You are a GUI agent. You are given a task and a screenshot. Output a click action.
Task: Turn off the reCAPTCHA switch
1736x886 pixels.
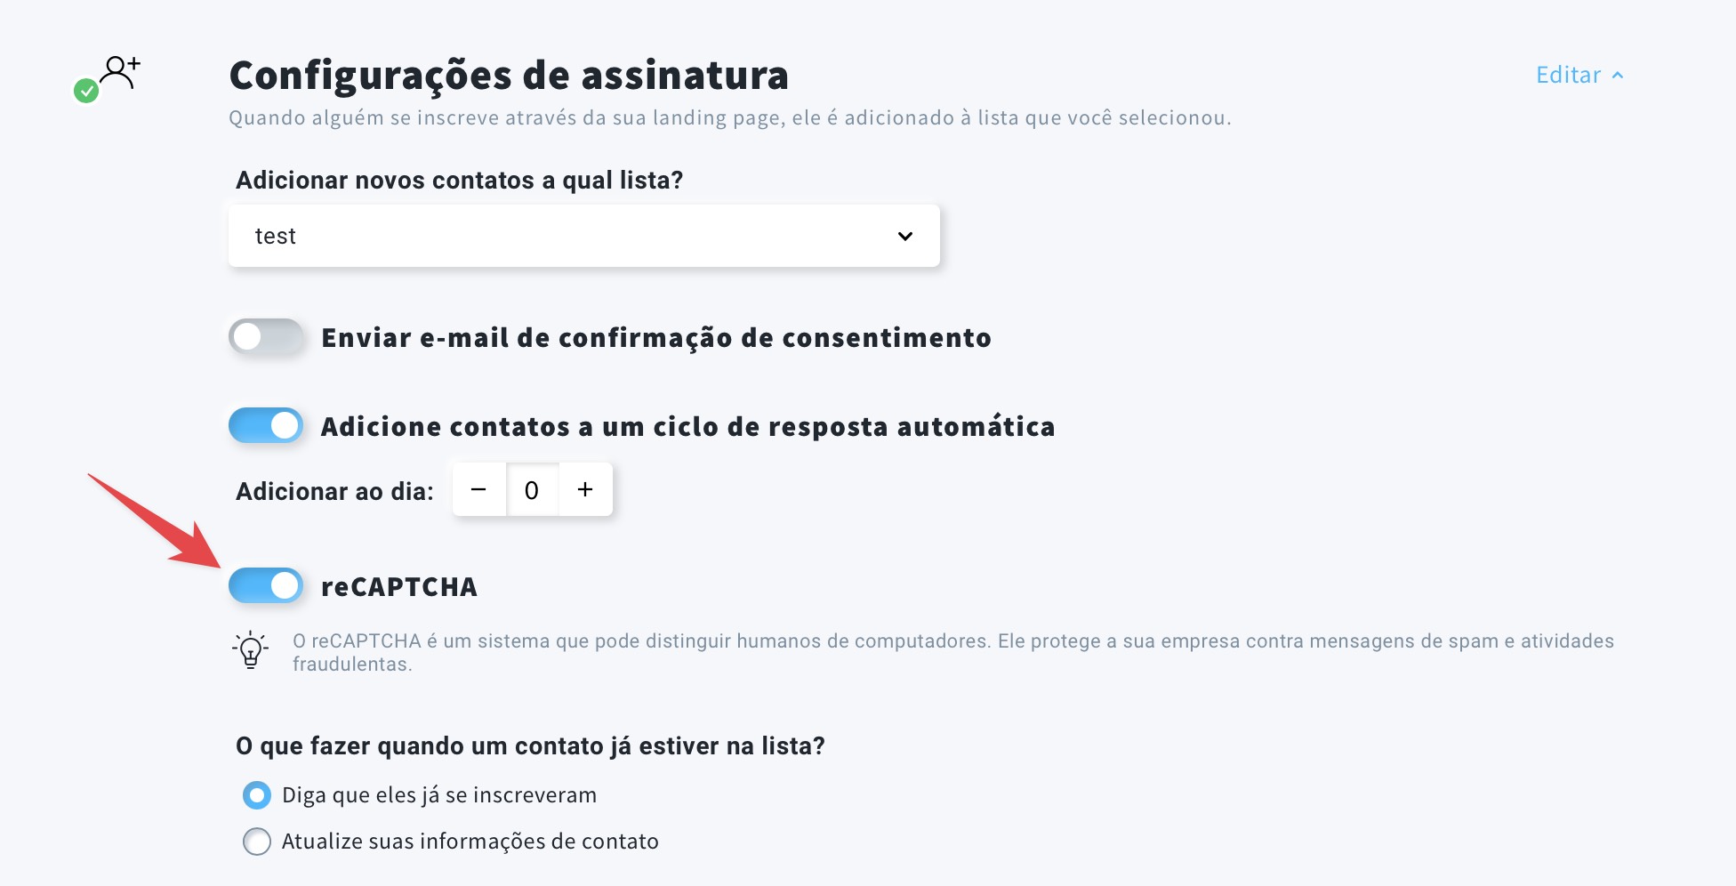point(266,586)
